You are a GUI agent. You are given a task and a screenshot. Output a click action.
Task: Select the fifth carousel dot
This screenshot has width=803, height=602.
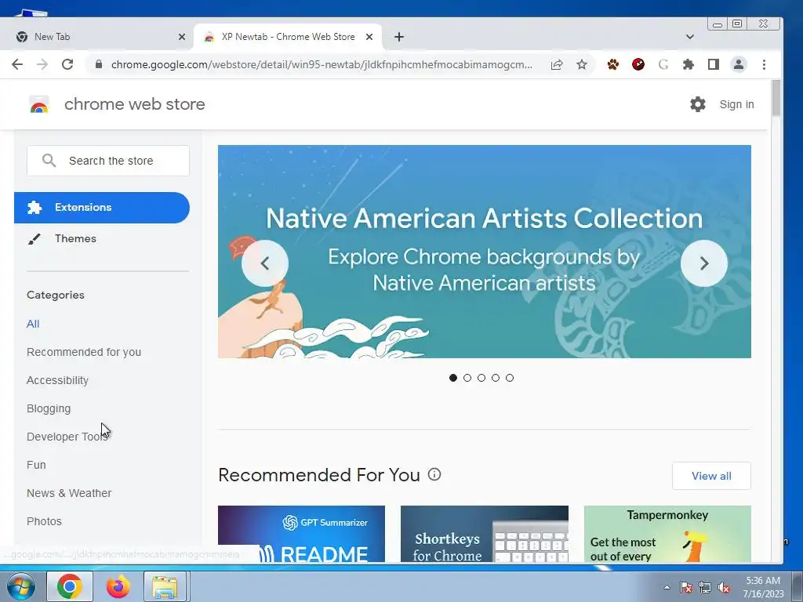(510, 378)
